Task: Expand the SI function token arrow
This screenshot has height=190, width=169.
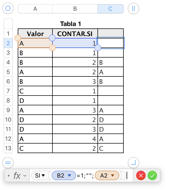Action: [43, 175]
